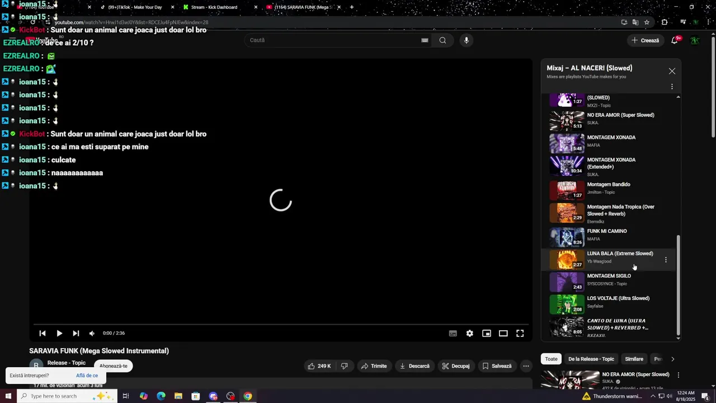Open Microsoft Store from taskbar
Viewport: 716px width, 403px height.
[x=196, y=396]
